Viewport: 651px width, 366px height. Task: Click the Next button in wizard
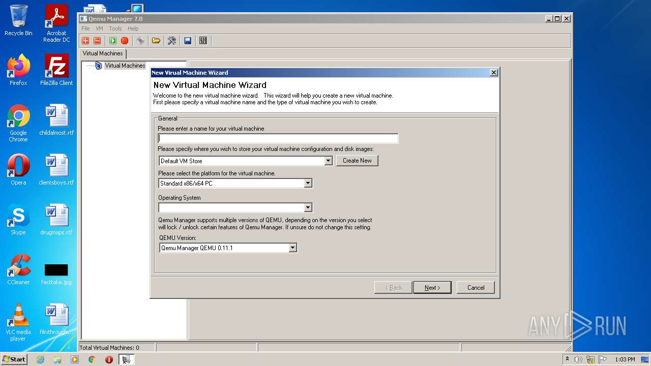pos(432,288)
